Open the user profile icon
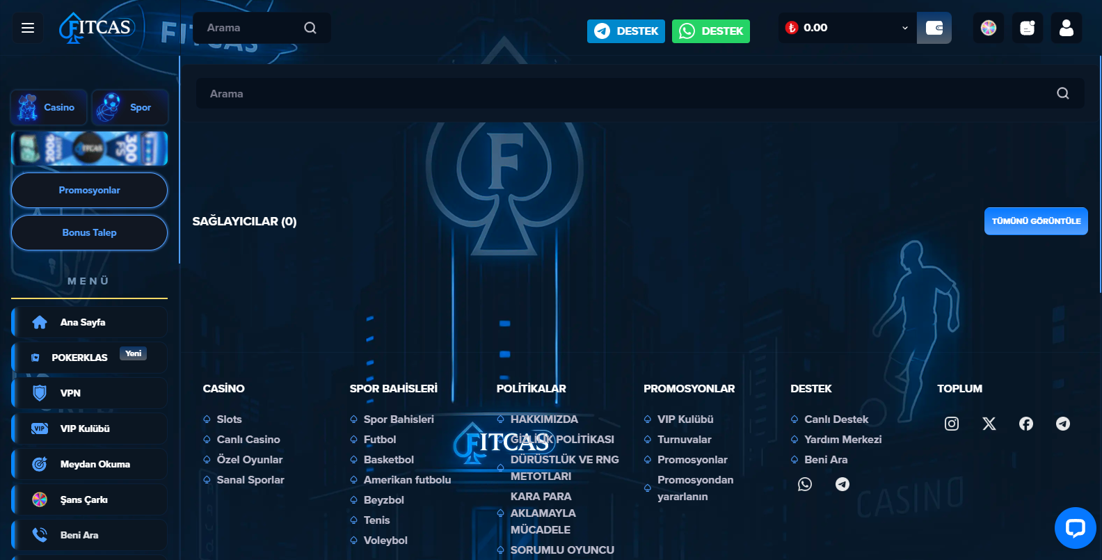This screenshot has width=1102, height=560. (1066, 28)
